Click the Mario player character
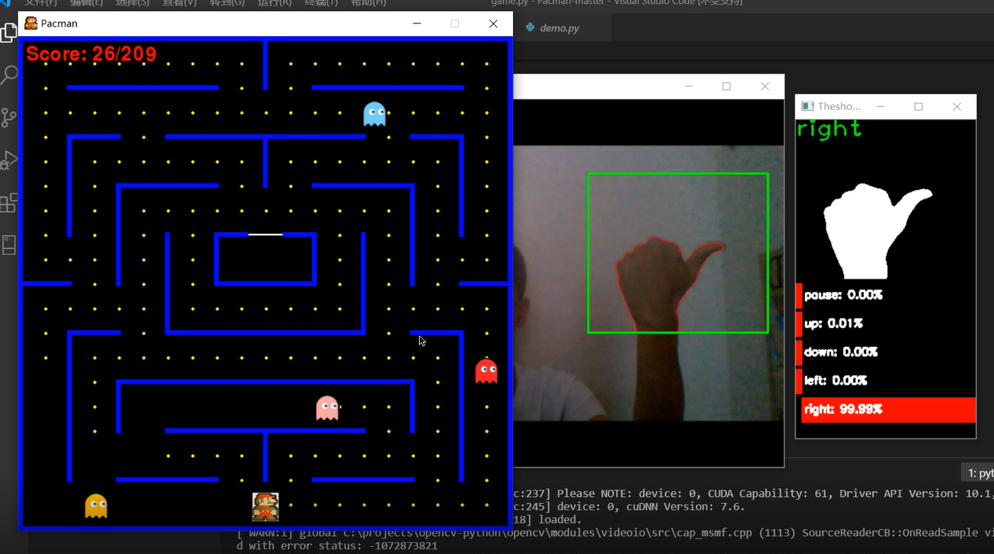This screenshot has height=554, width=994. (x=265, y=506)
